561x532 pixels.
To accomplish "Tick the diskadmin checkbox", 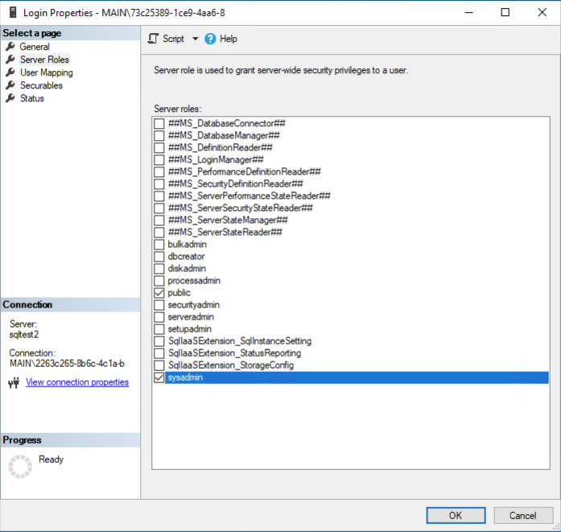I will pos(159,269).
